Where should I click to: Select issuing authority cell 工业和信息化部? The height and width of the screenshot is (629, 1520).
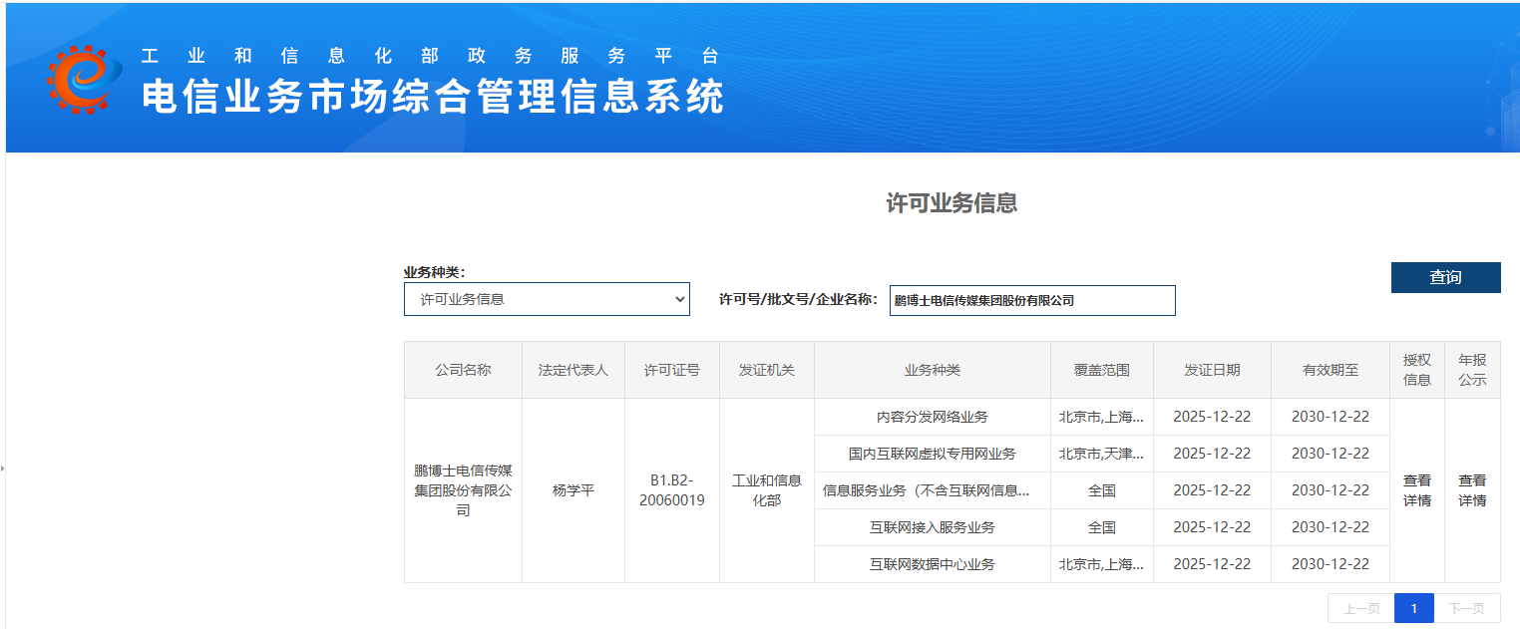point(766,490)
